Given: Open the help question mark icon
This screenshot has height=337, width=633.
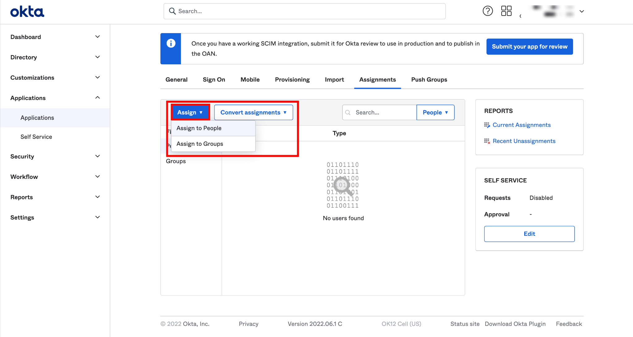Looking at the screenshot, I should click(488, 11).
